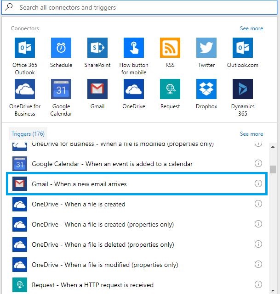Info icon for Request HTTP trigger
The image size is (280, 294).
[x=258, y=284]
